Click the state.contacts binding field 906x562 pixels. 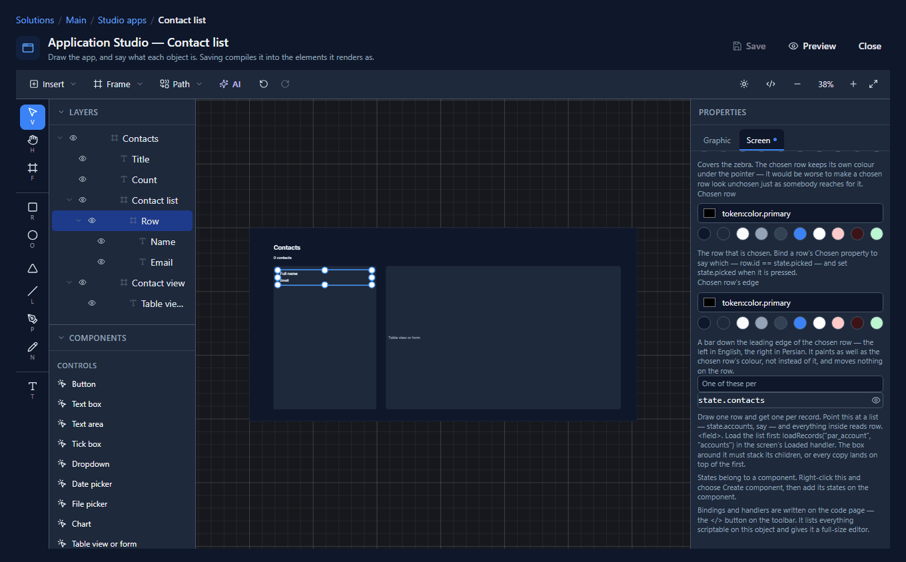tap(790, 400)
